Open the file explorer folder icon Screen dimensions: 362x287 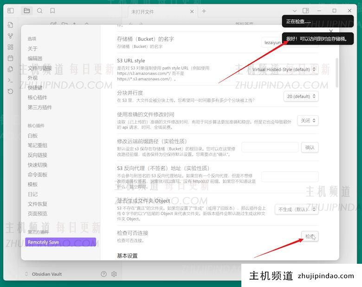pyautogui.click(x=27, y=11)
